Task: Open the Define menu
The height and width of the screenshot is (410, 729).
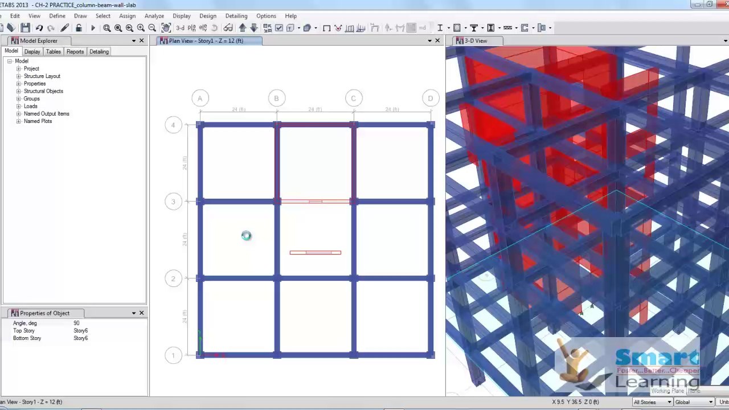Action: 57,16
